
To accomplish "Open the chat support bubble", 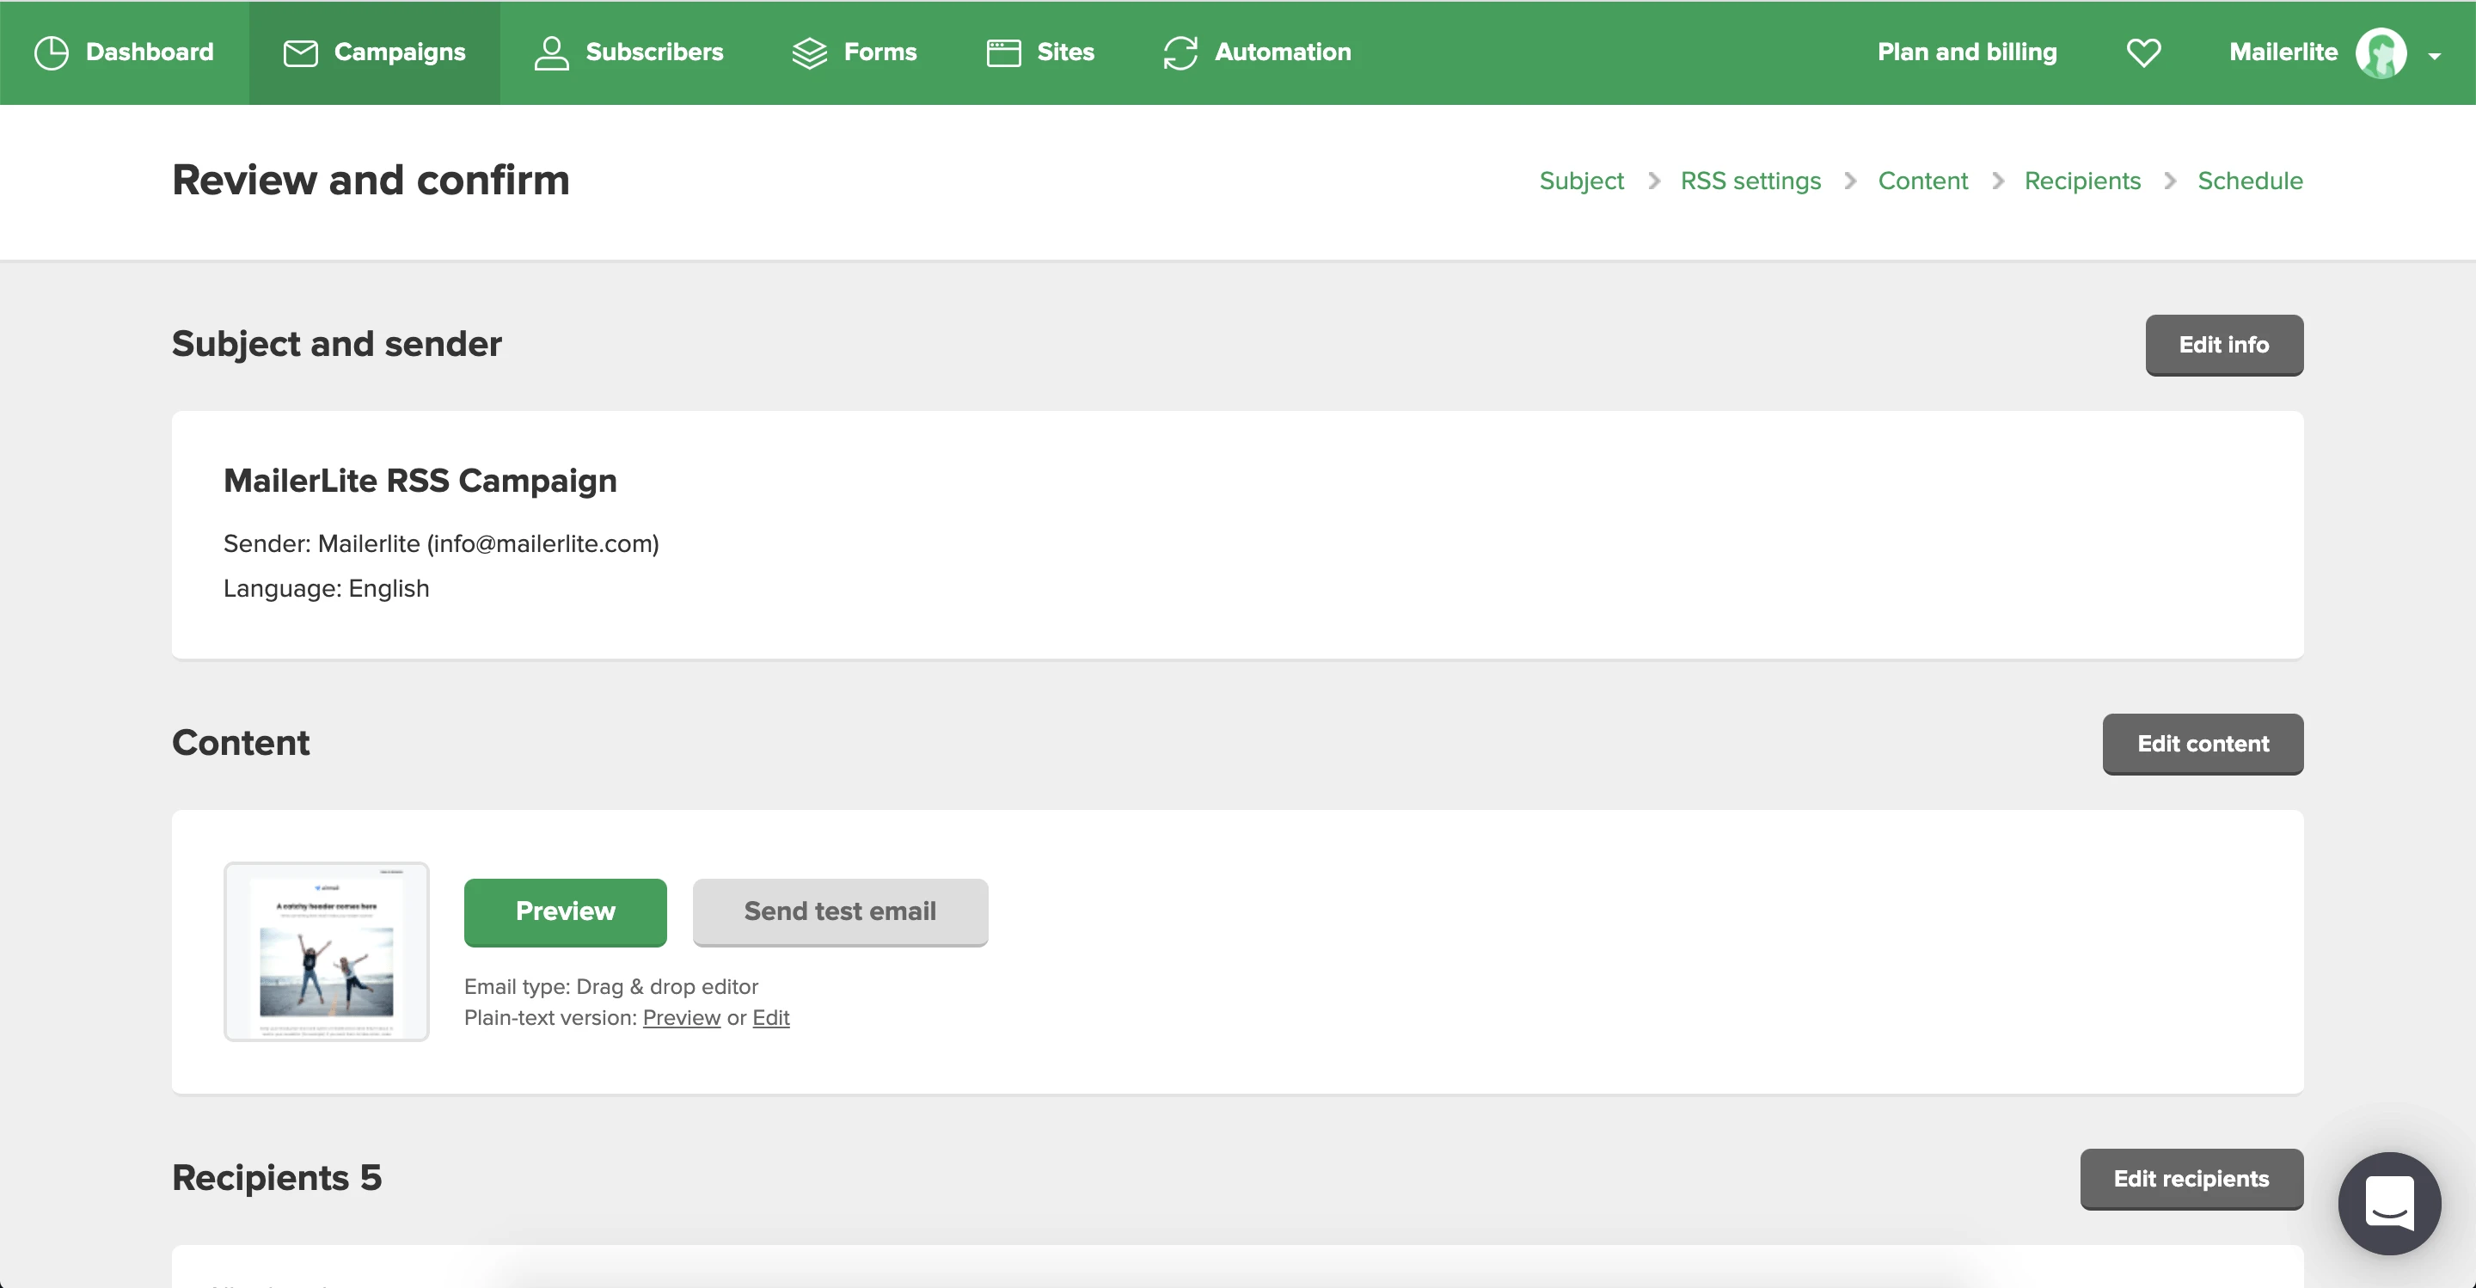I will [2388, 1203].
